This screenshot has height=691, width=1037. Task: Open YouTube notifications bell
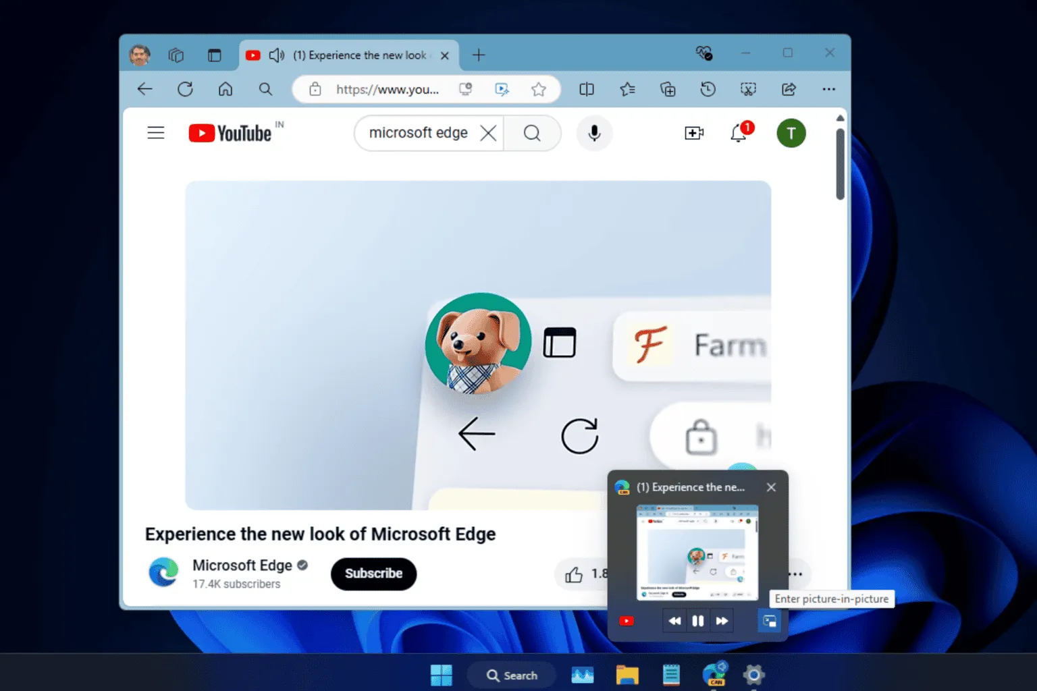point(739,133)
